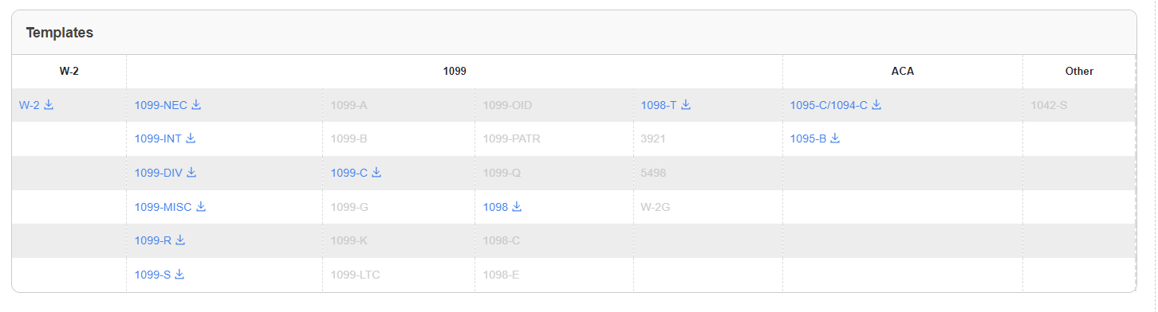Click the download icon next to 1099-MISC
Viewport: 1158px width, 312px height.
point(201,206)
